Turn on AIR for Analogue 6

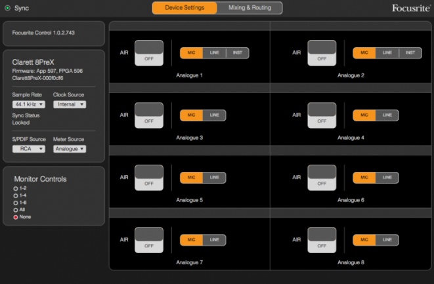pyautogui.click(x=322, y=178)
